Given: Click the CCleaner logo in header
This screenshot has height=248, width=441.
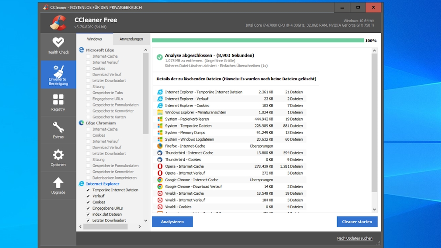Looking at the screenshot, I should pos(58,23).
